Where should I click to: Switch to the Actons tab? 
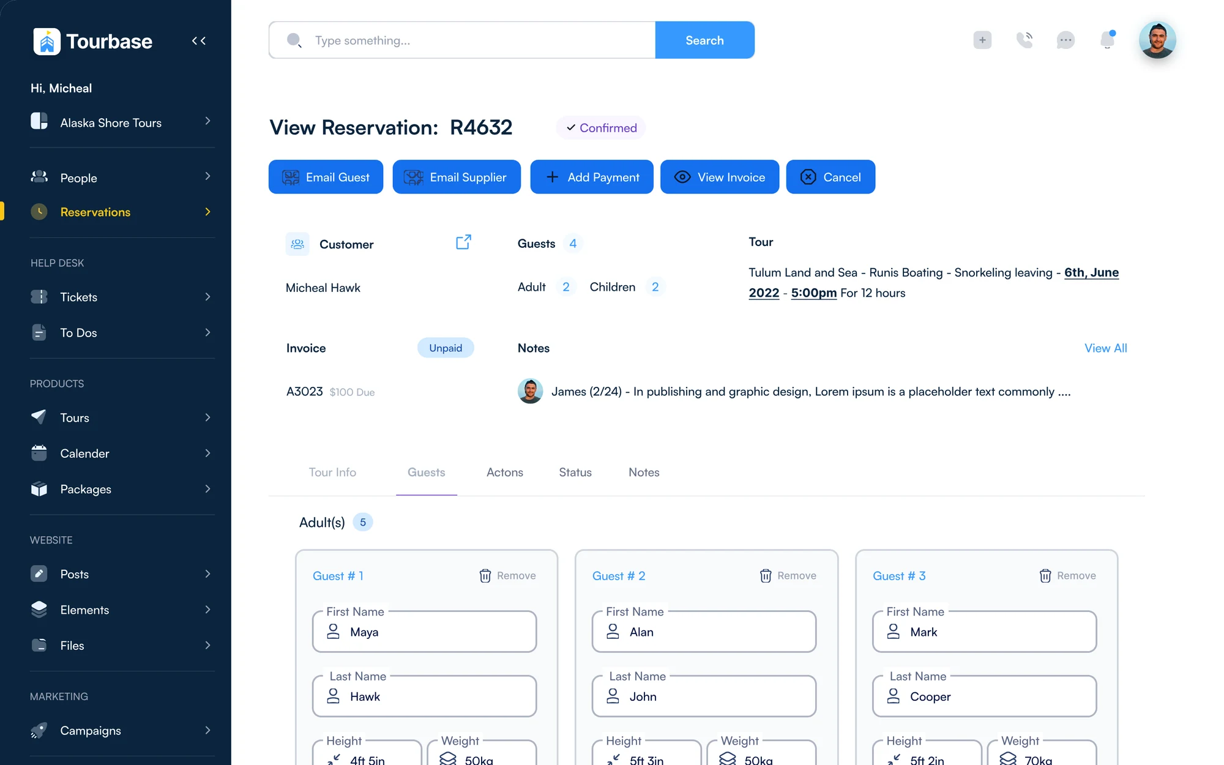click(x=505, y=472)
